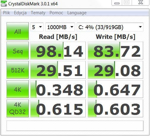Click the 512K write result 29.08
150x136 pixels.
(x=115, y=70)
